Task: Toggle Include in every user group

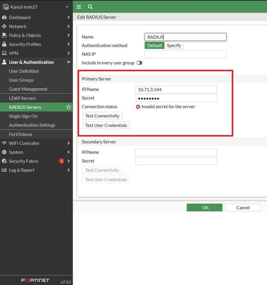Action: (x=139, y=63)
